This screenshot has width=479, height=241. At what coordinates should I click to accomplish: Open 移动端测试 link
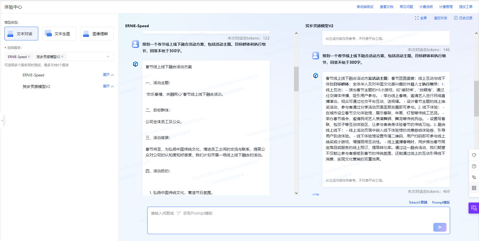click(x=365, y=7)
